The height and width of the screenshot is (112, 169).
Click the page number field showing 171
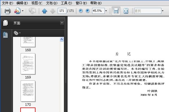click(62, 11)
